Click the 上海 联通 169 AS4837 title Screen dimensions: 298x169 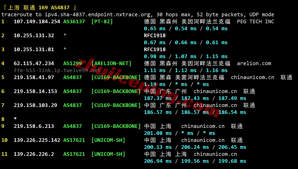point(38,7)
